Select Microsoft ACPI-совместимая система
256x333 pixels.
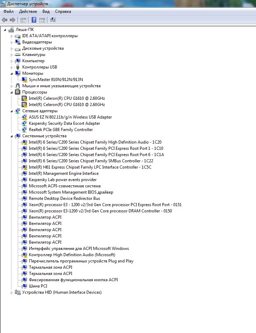65,186
